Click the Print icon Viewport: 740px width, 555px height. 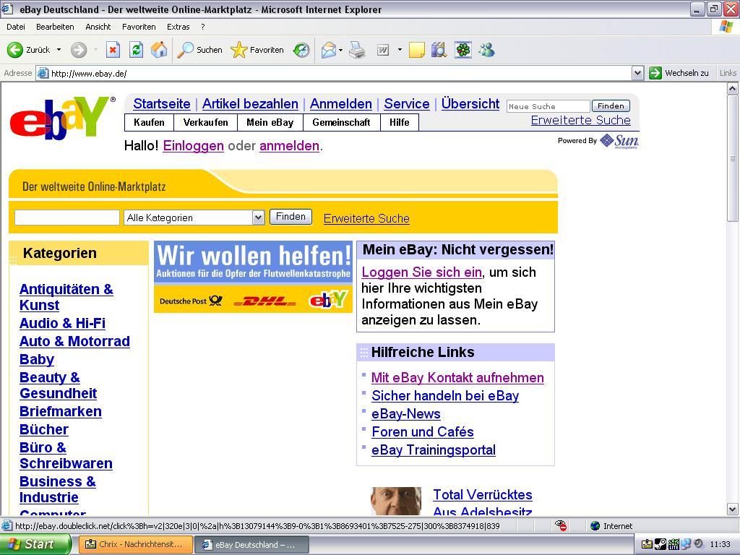click(357, 50)
